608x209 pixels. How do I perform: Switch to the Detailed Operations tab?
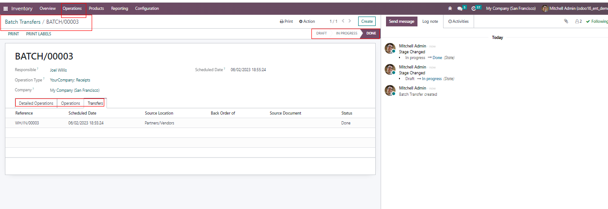point(36,103)
